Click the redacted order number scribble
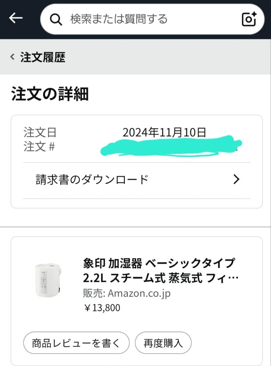Viewport: 271px width, 366px height. 170,147
